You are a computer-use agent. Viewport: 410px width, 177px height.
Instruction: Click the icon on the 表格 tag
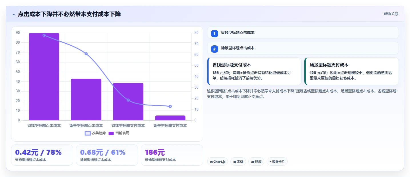(x=235, y=162)
